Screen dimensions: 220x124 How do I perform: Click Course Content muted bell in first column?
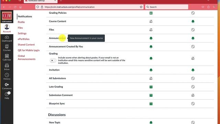[x=151, y=21]
